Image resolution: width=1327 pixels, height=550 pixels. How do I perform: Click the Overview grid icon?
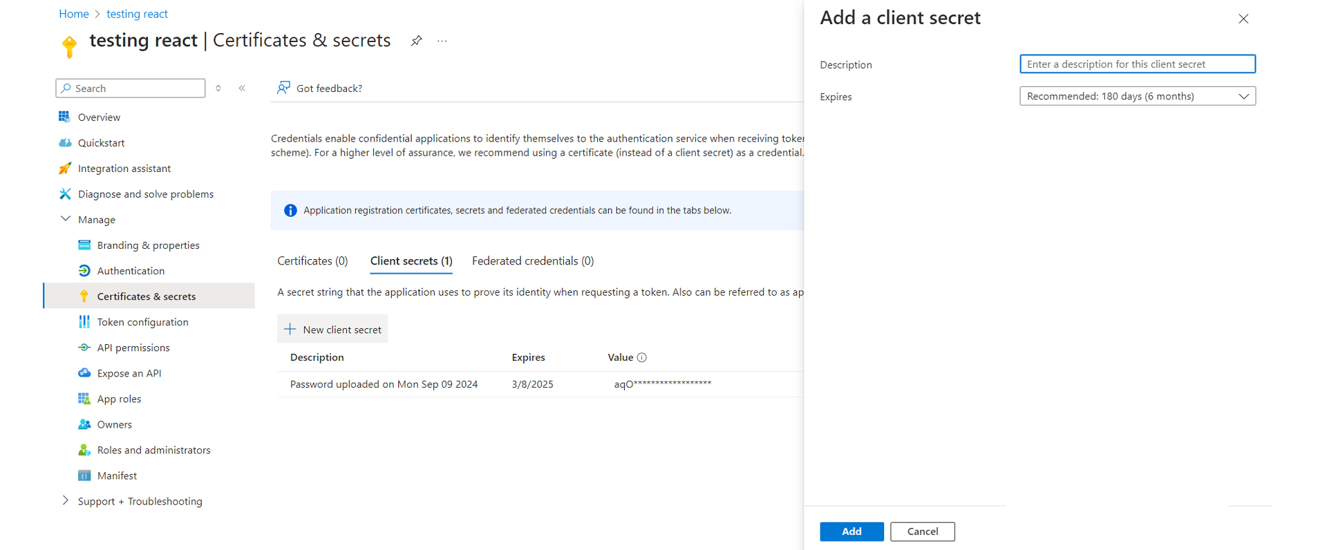64,117
